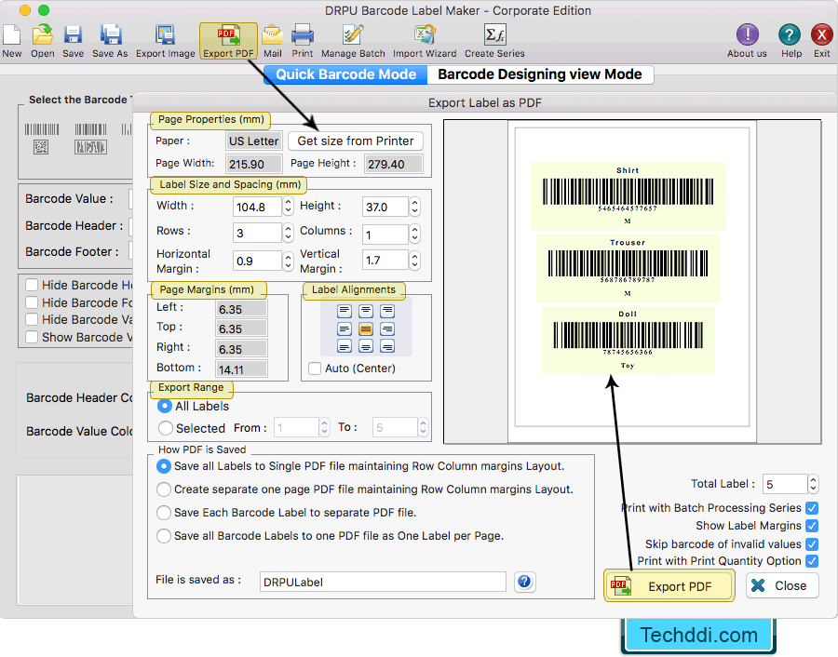Toggle Print with Batch Processing Series

click(x=812, y=508)
